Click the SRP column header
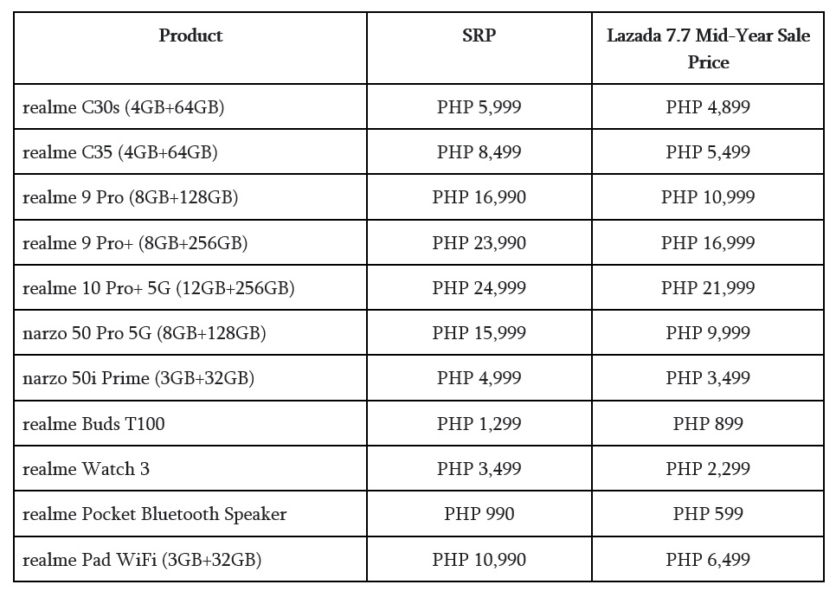The width and height of the screenshot is (836, 591). tap(479, 35)
